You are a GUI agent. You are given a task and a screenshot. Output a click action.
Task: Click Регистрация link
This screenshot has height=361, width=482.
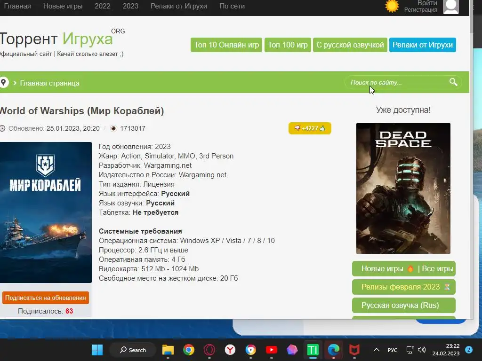point(420,10)
